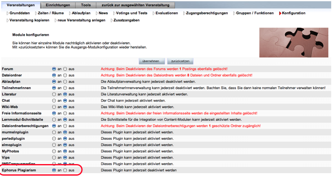The height and width of the screenshot is (176, 332).
Task: Click the zurücksetzen button
Action: pos(180,61)
